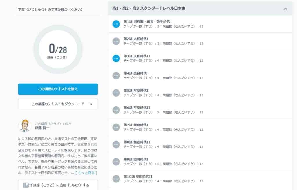The width and height of the screenshot is (297, 190).
Task: Click the icon beside マイ講座に追加する
Action: [26, 185]
